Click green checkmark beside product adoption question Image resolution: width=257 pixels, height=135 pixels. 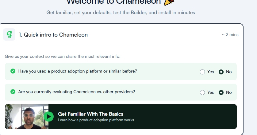point(13,71)
